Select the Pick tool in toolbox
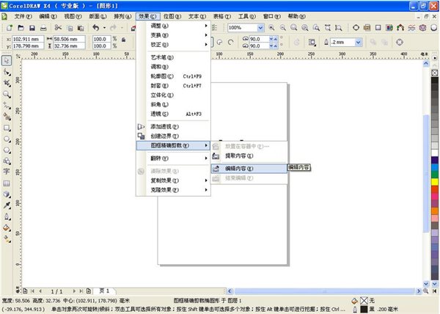This screenshot has height=314, width=440. coord(7,62)
